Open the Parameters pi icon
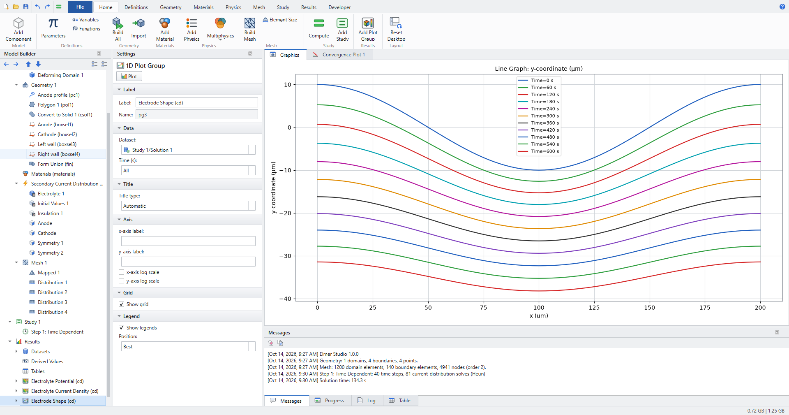The image size is (789, 415). pos(53,23)
